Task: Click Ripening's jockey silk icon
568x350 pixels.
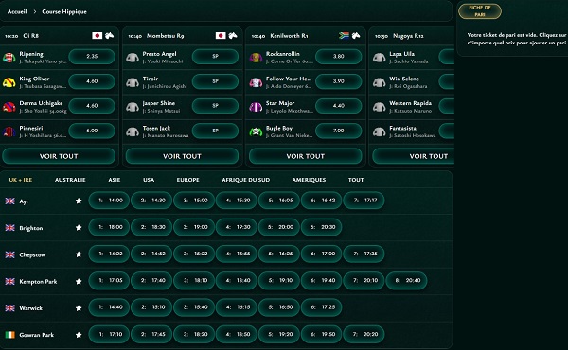Action: click(x=9, y=57)
